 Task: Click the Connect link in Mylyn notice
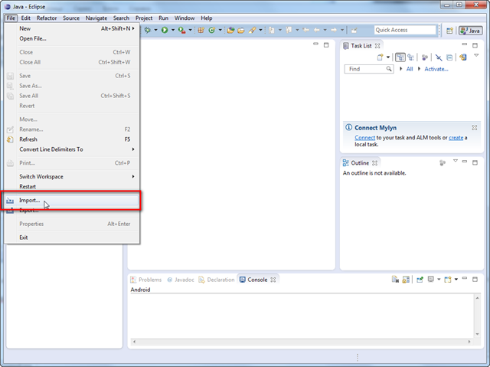pos(364,138)
